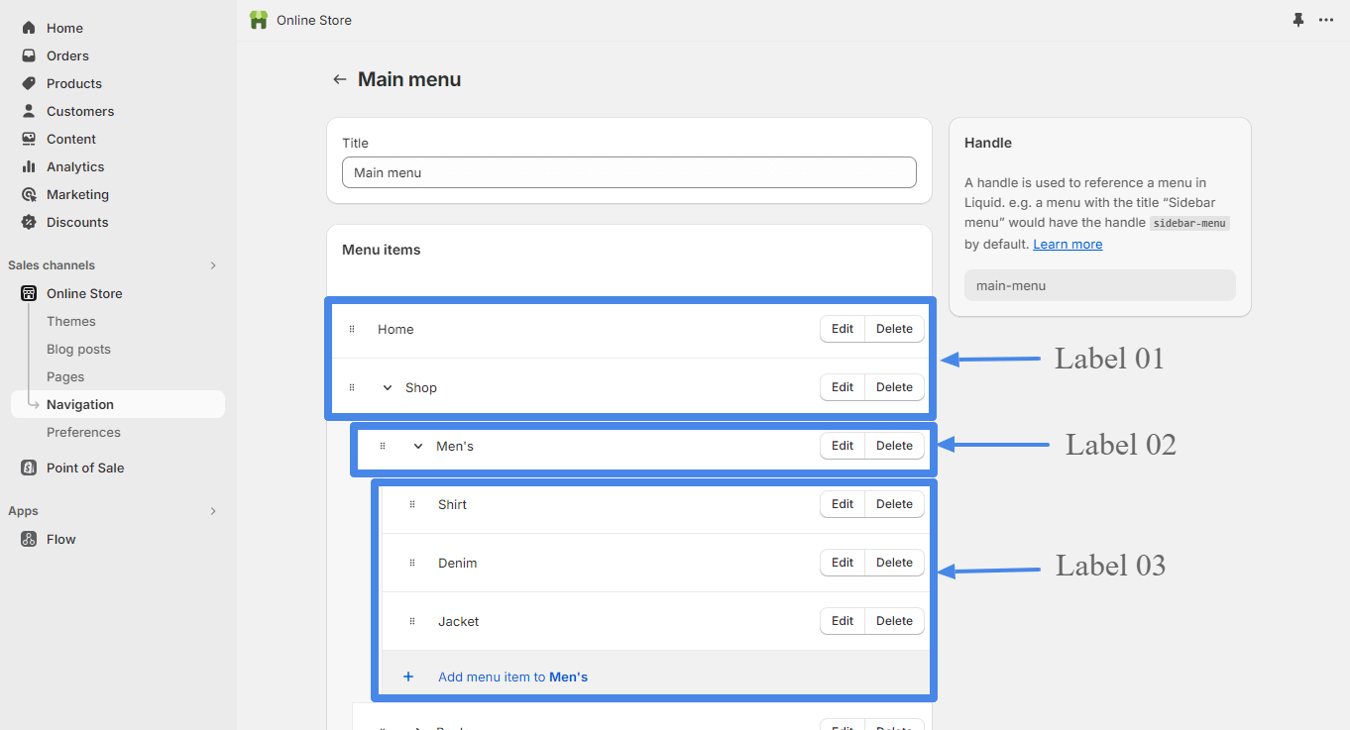Collapse the Men's submenu
Viewport: 1350px width, 730px height.
[x=418, y=446]
